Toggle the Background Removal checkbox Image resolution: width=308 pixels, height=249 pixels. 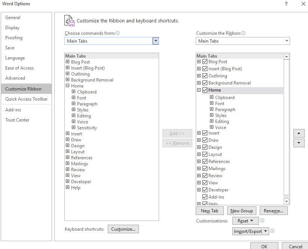tap(205, 83)
